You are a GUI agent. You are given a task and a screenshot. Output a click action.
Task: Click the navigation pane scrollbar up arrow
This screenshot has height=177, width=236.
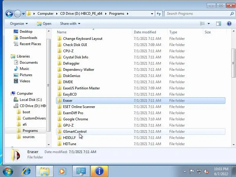point(49,31)
